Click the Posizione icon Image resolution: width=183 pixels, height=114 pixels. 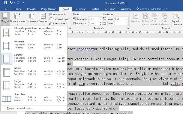click(136, 16)
